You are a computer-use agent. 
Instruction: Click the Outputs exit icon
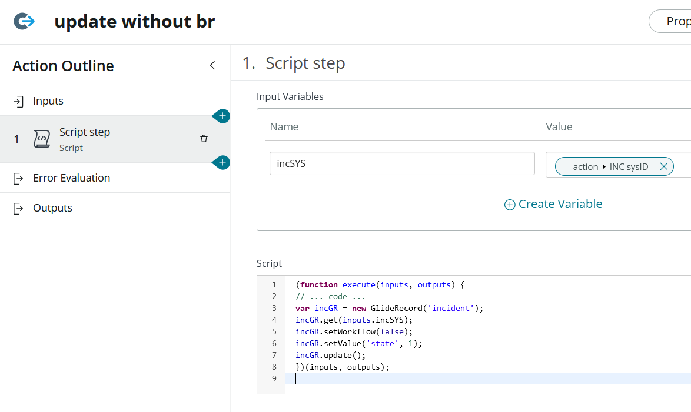coord(18,208)
